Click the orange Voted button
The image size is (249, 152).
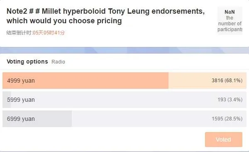tap(224, 140)
